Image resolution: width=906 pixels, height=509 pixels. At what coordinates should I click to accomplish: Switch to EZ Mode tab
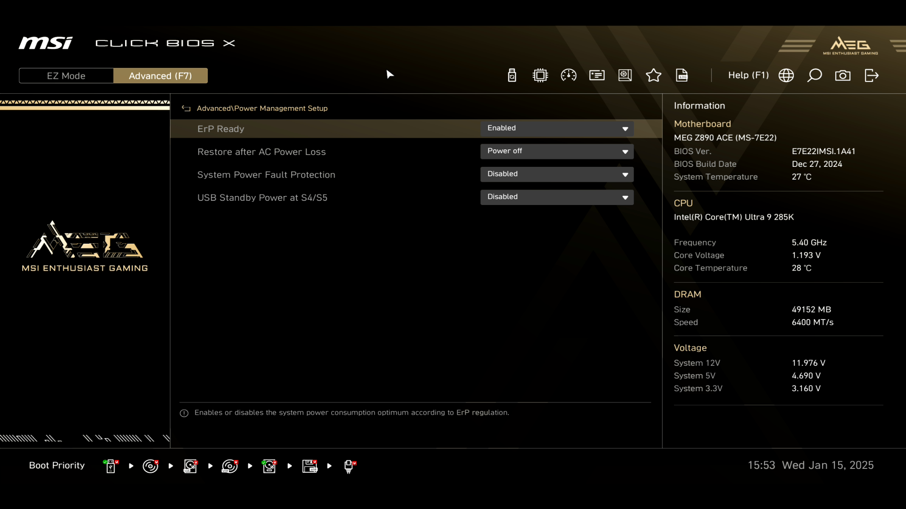pos(66,76)
